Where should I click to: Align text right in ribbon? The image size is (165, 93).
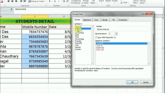click(16, 1)
